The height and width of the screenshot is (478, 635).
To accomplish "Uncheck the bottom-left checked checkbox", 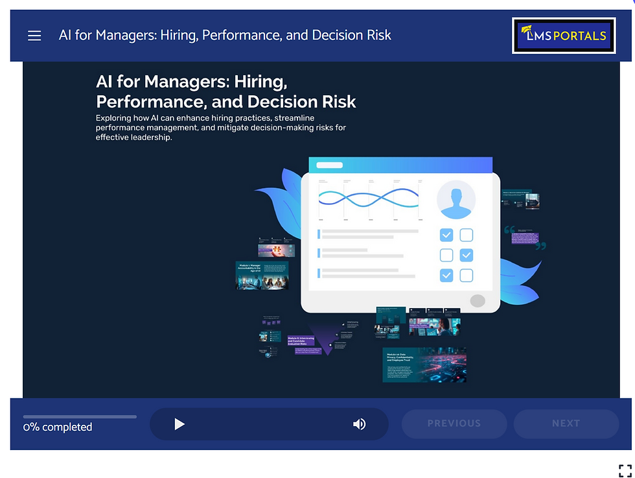I will click(x=446, y=275).
